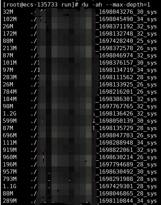Screen dimensions: 161x205
Task: Click the 960M size value
Action: tap(10, 157)
